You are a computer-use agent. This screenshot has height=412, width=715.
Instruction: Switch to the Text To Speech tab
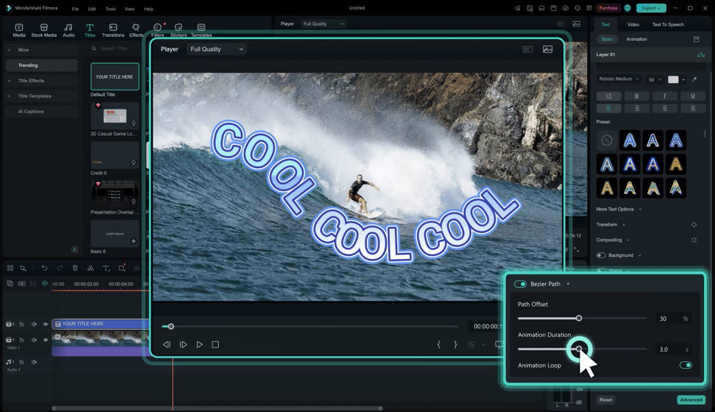pyautogui.click(x=667, y=25)
